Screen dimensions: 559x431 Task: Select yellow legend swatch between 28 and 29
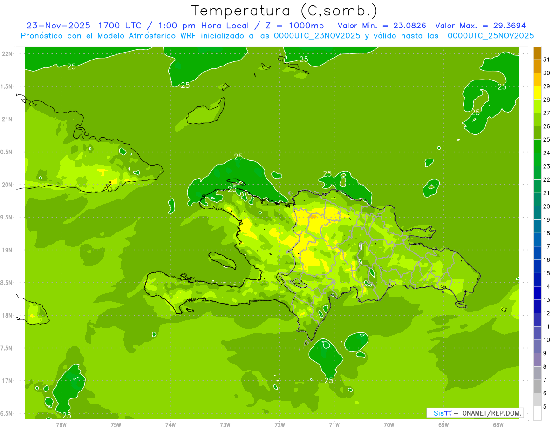tap(537, 93)
